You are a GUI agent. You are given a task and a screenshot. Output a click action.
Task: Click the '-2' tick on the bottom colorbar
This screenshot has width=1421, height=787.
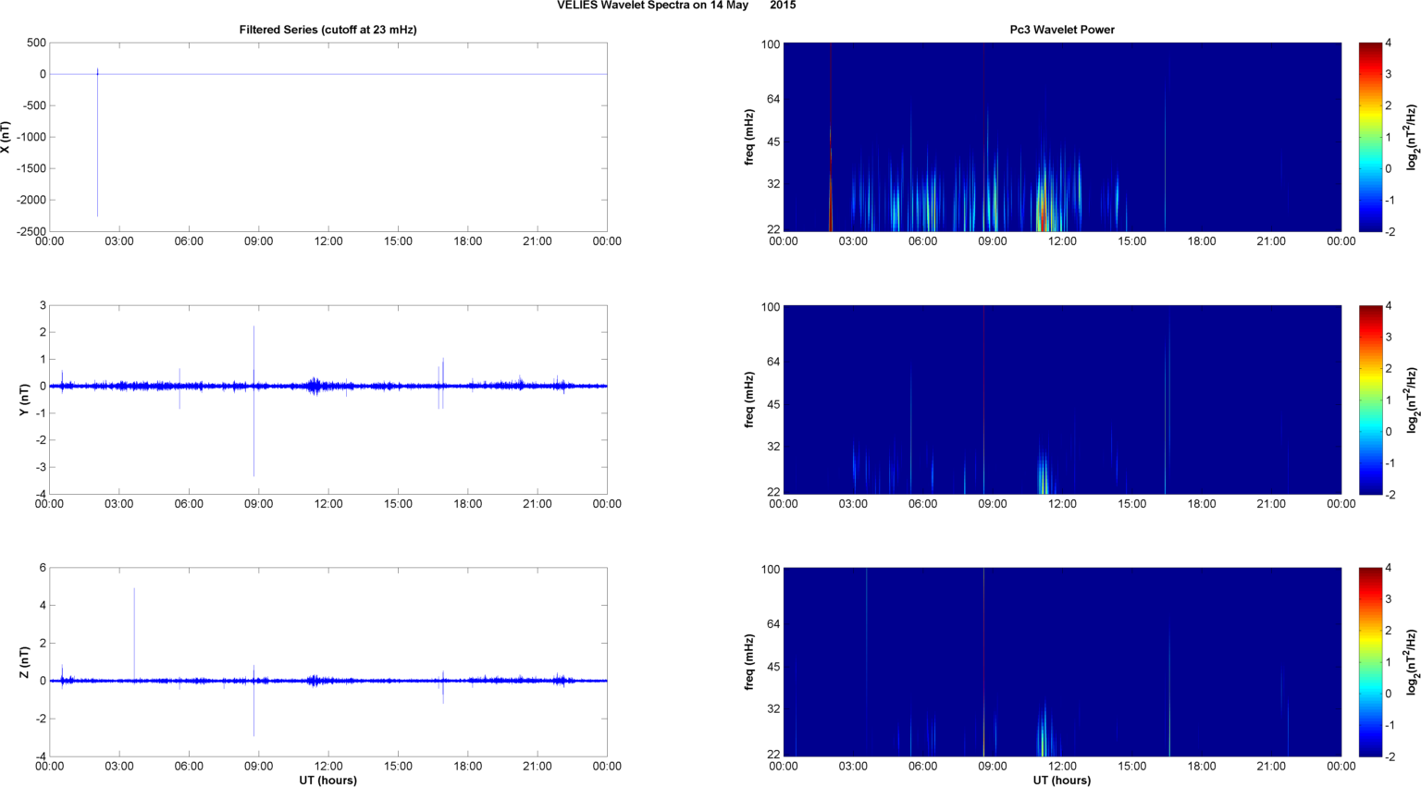(x=1390, y=756)
